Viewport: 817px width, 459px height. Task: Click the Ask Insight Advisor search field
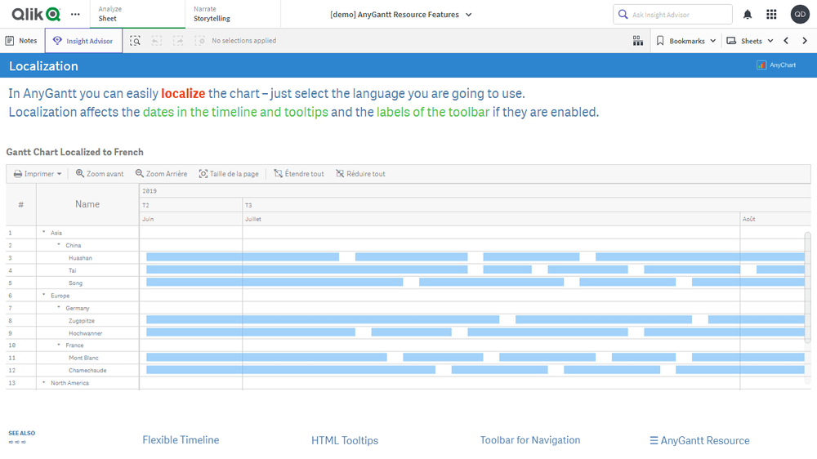click(x=676, y=15)
